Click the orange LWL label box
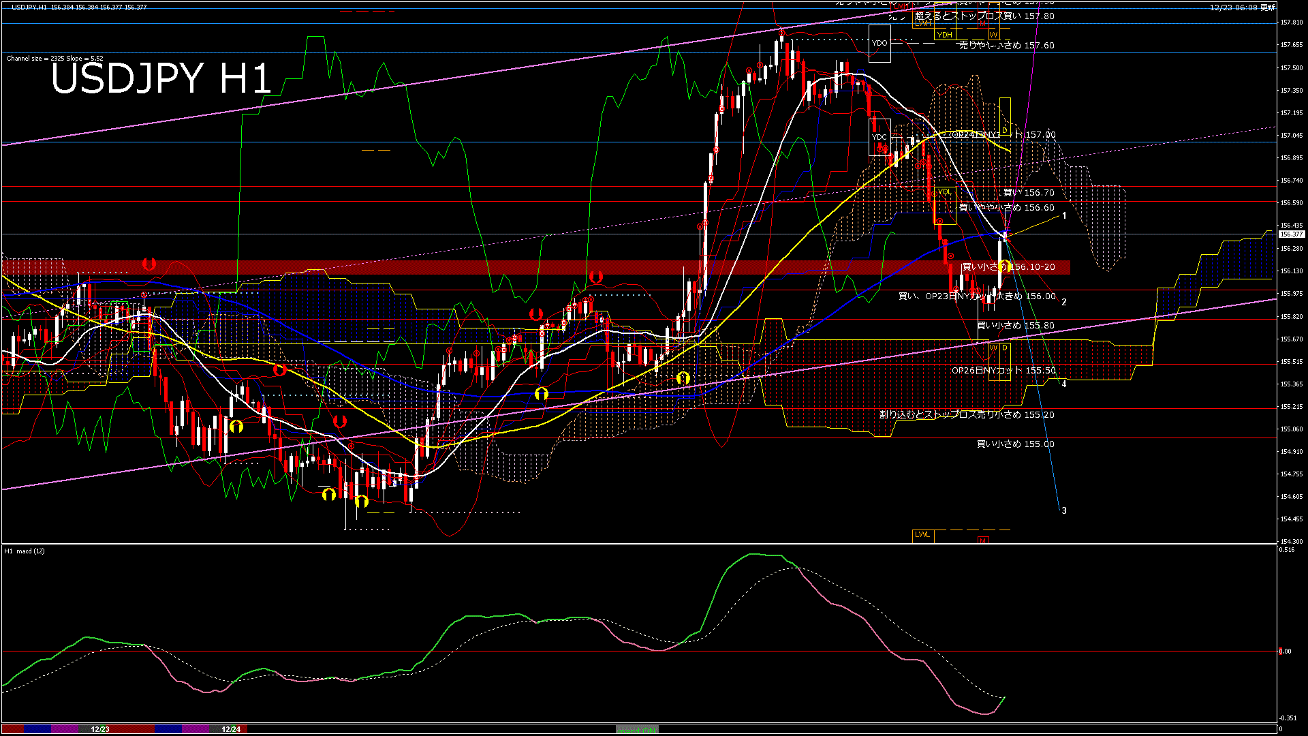Viewport: 1308px width, 736px height. pyautogui.click(x=922, y=535)
